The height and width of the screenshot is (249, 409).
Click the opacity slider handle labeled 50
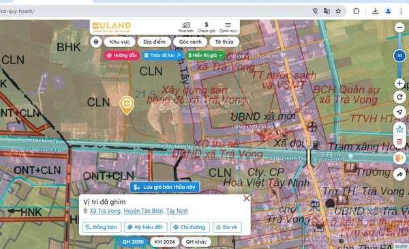coord(399,55)
